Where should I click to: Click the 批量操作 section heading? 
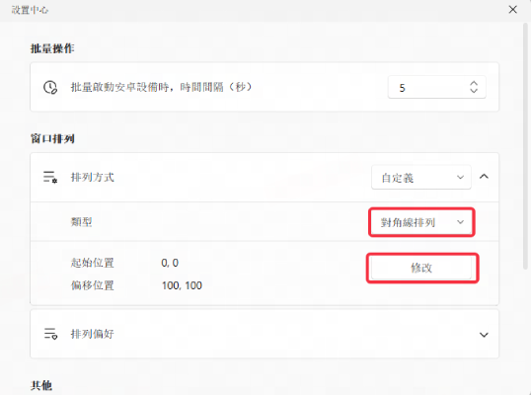pyautogui.click(x=52, y=48)
